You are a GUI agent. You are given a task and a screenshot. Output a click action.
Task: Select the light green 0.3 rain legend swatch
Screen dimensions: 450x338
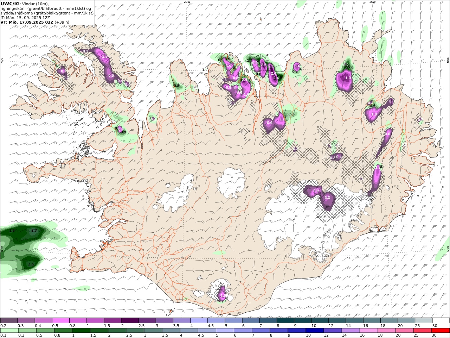[27, 331]
